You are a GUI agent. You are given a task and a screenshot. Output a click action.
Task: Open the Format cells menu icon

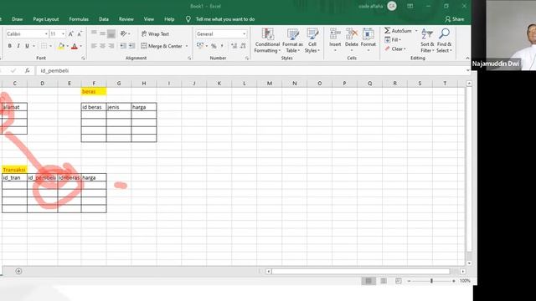click(x=368, y=34)
